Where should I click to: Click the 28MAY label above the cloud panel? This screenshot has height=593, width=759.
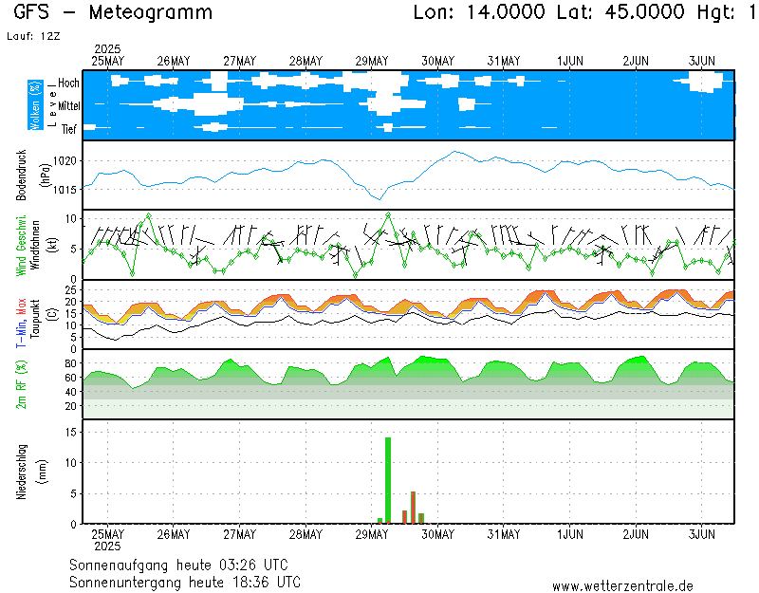pyautogui.click(x=305, y=62)
